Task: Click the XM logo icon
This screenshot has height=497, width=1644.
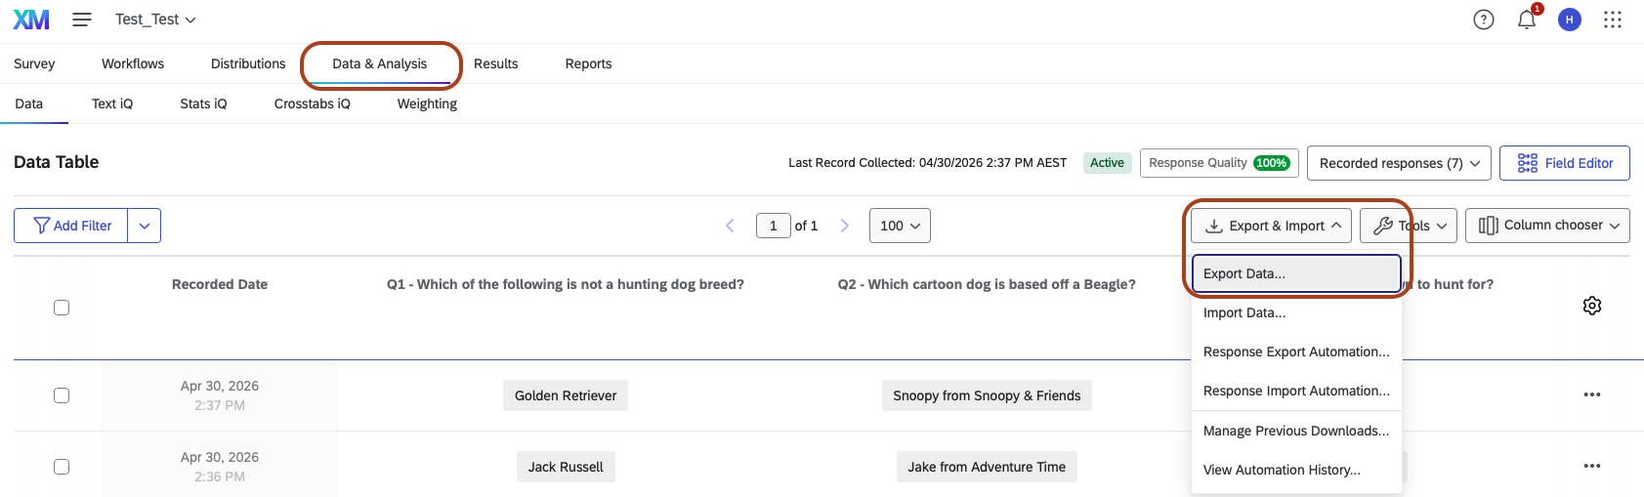Action: tap(31, 20)
